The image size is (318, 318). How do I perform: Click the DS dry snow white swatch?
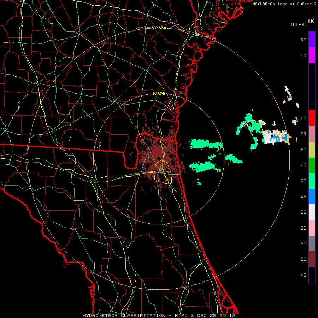pos(312,212)
